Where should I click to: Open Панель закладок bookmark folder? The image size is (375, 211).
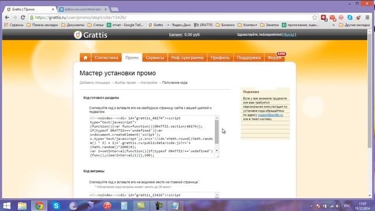point(42,25)
